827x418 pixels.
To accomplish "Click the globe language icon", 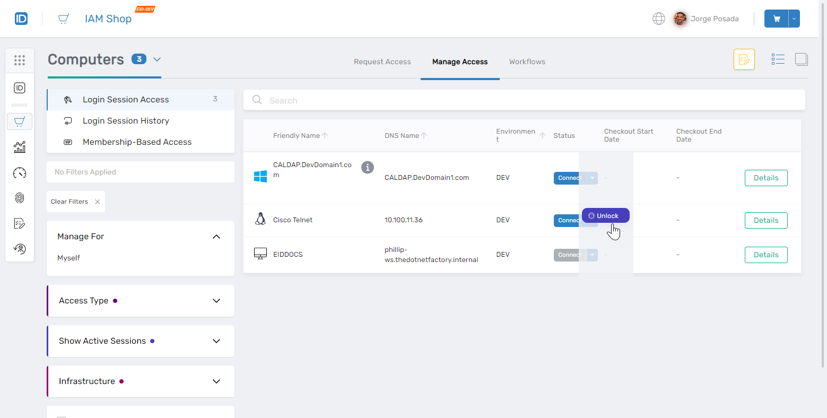I will [x=658, y=19].
